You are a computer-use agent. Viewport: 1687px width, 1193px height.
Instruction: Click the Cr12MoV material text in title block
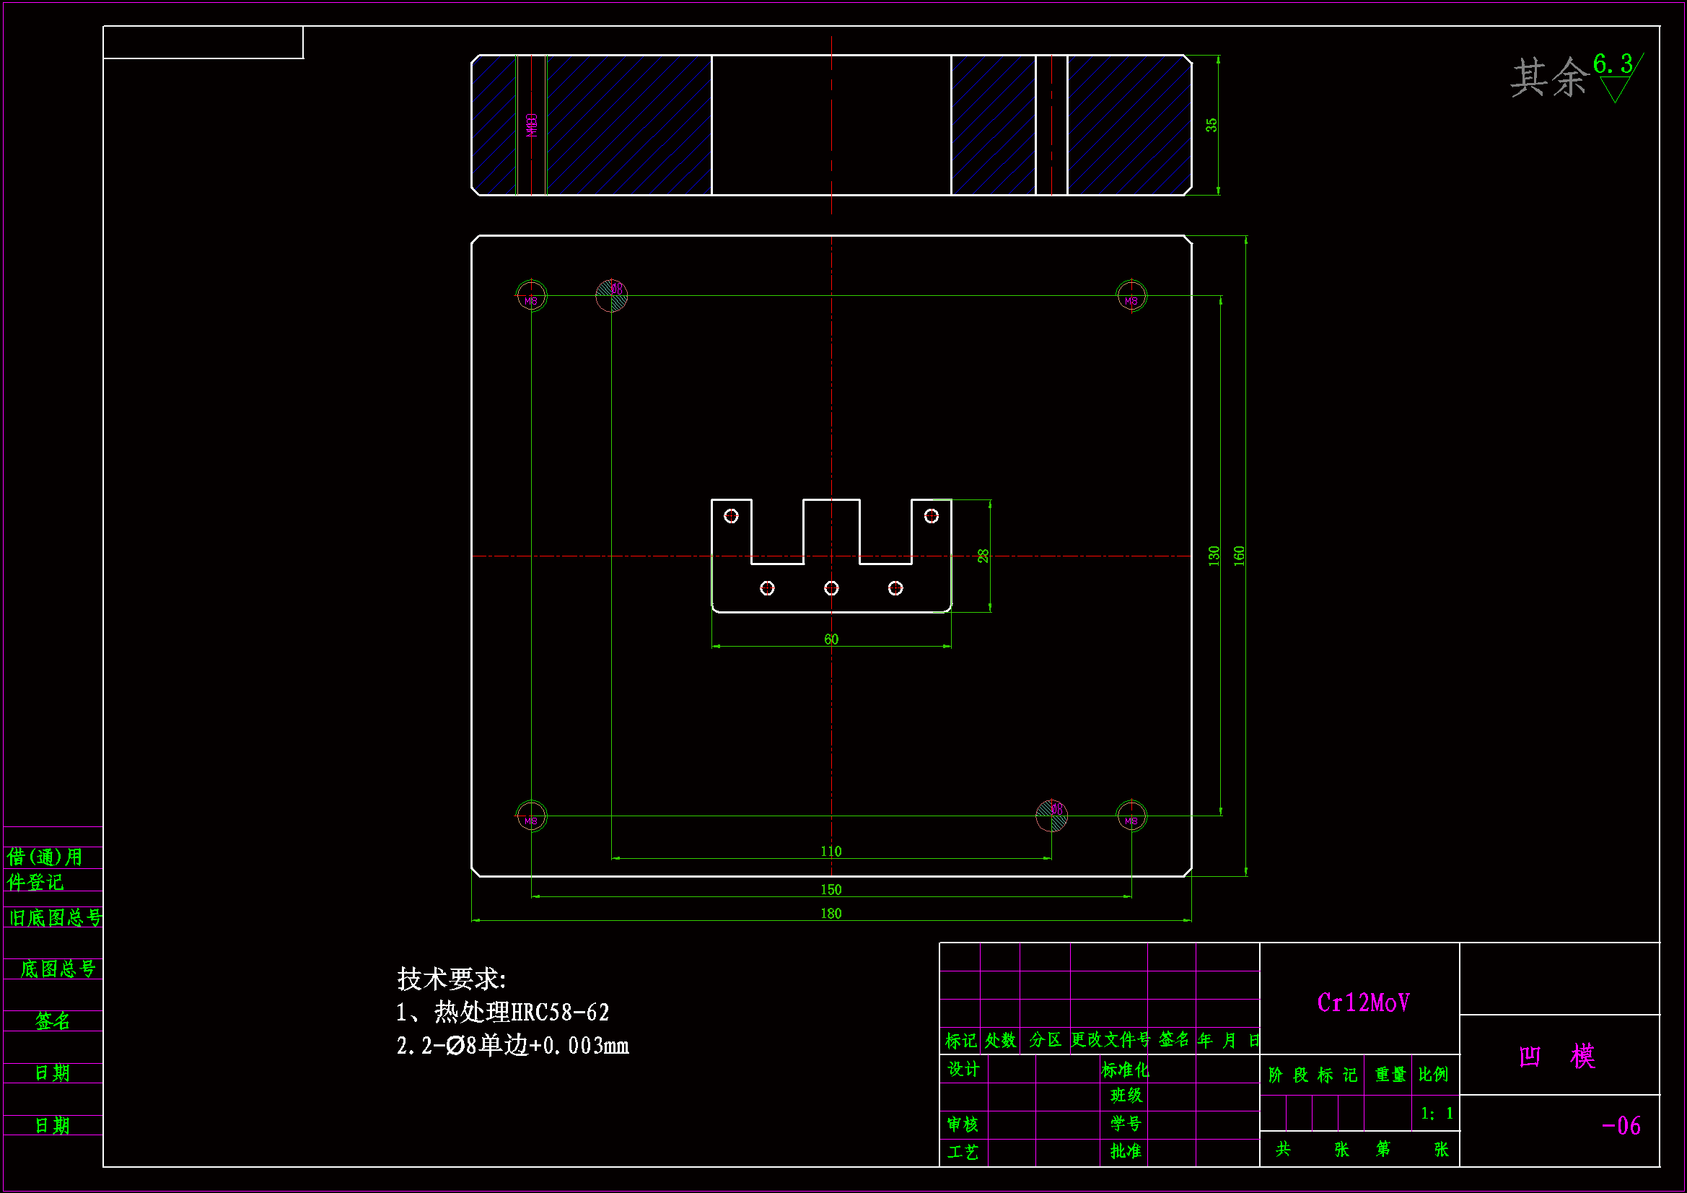1362,1002
